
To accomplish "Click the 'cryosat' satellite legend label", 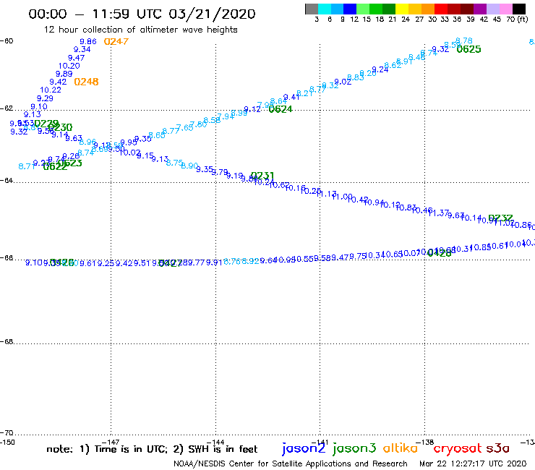I will tap(458, 449).
